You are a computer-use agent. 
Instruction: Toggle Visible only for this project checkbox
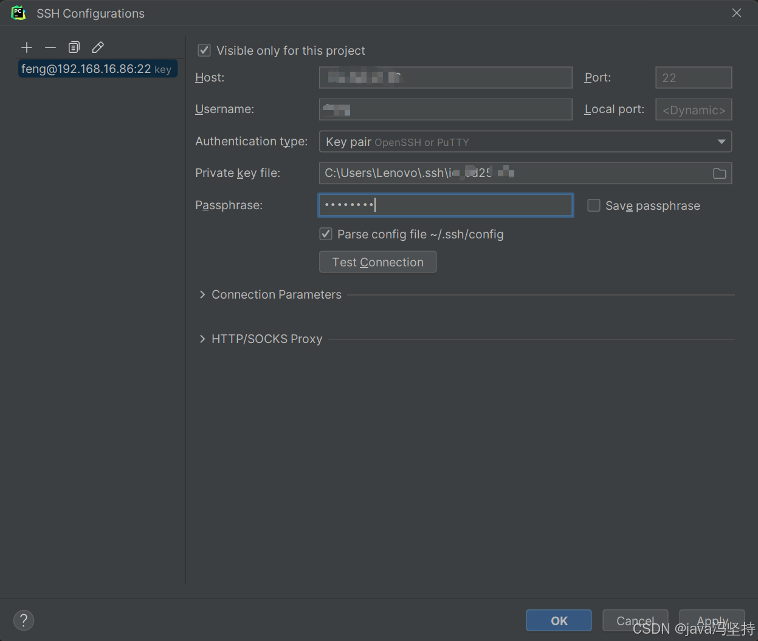(x=205, y=50)
